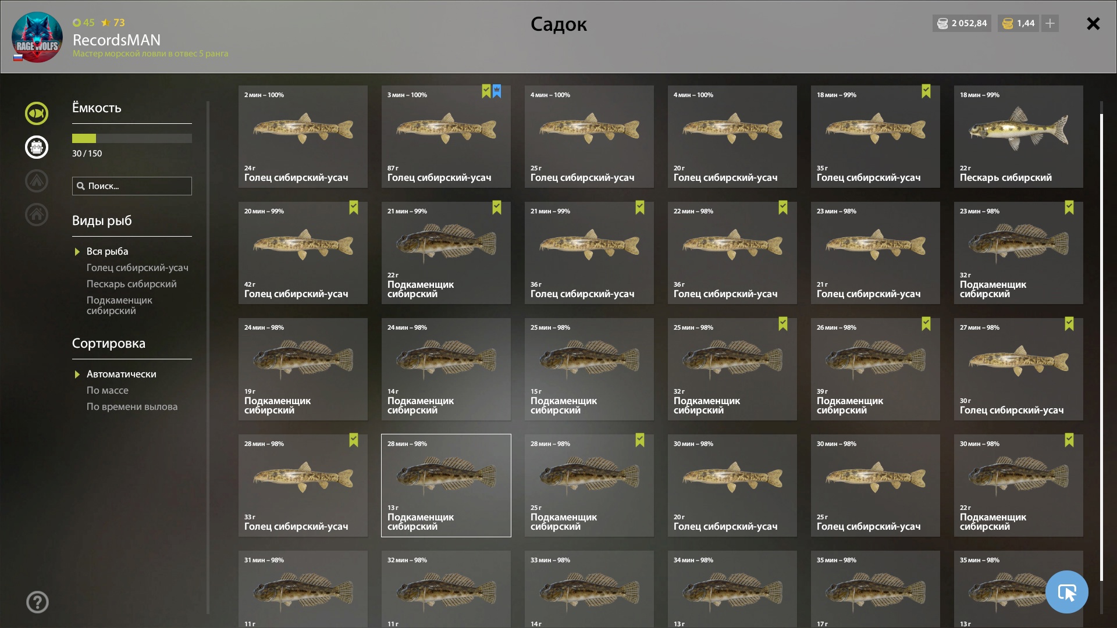Filter by Голец сибирский-усач species
Screen dimensions: 1117x628
[137, 267]
